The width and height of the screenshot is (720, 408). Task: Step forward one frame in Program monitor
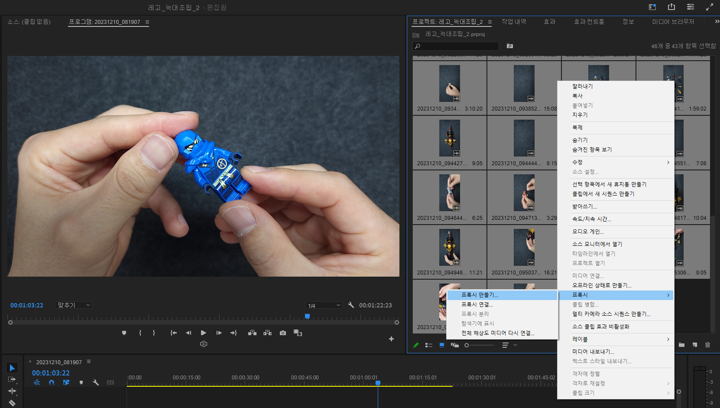219,333
